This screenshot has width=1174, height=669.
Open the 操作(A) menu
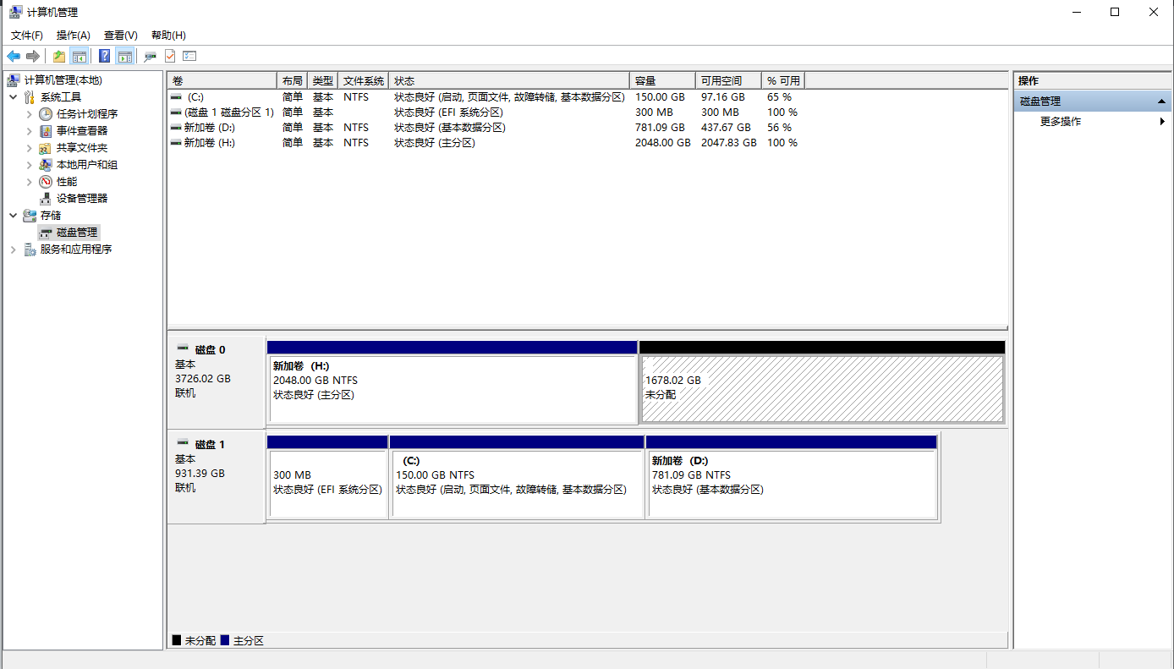pyautogui.click(x=74, y=35)
